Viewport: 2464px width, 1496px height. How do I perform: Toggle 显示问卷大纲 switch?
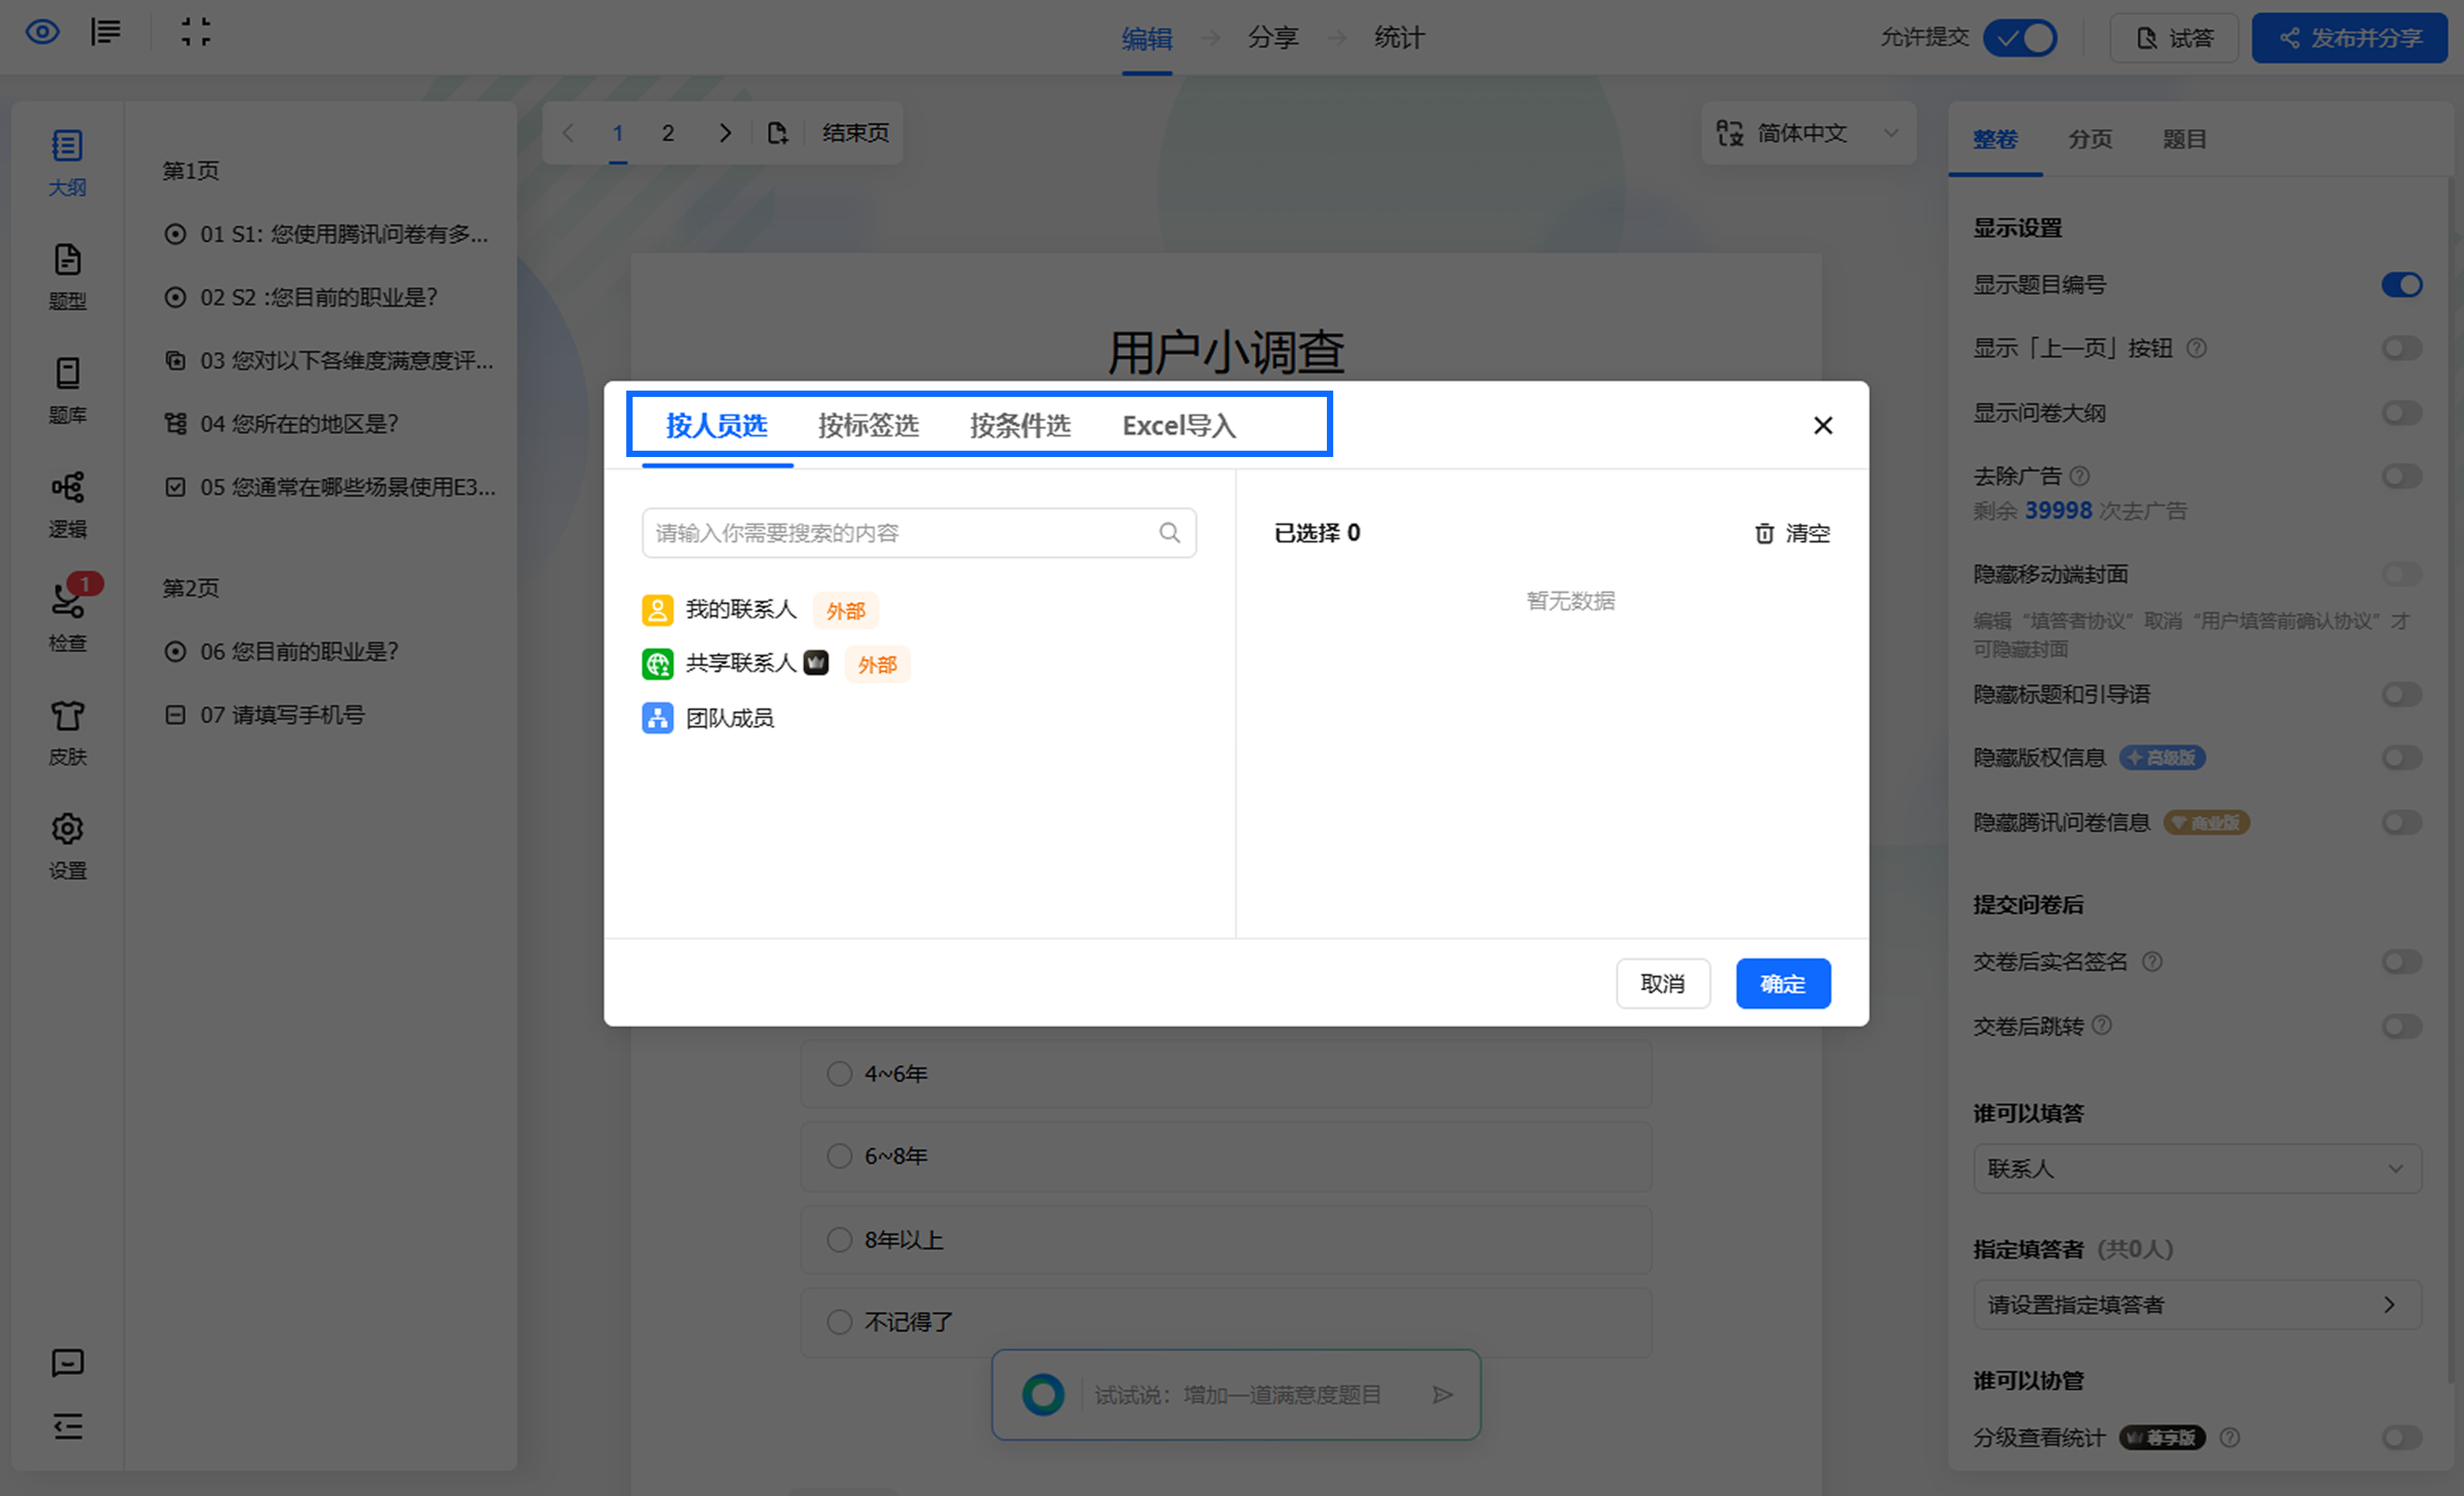click(2402, 413)
